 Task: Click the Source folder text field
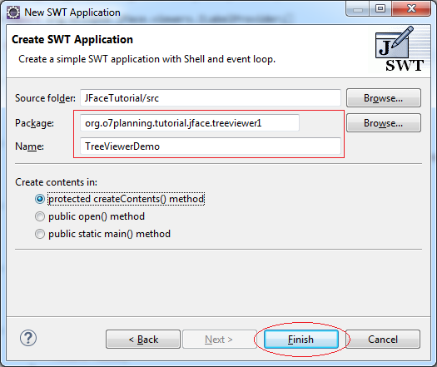click(211, 98)
